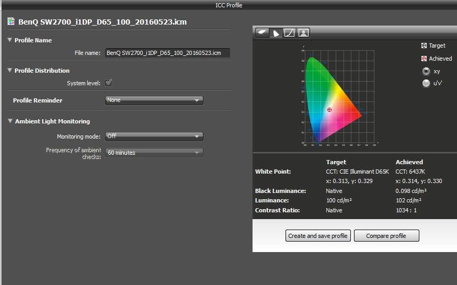Click the ICC profile file icon beside the title
This screenshot has width=457, height=285.
click(11, 21)
